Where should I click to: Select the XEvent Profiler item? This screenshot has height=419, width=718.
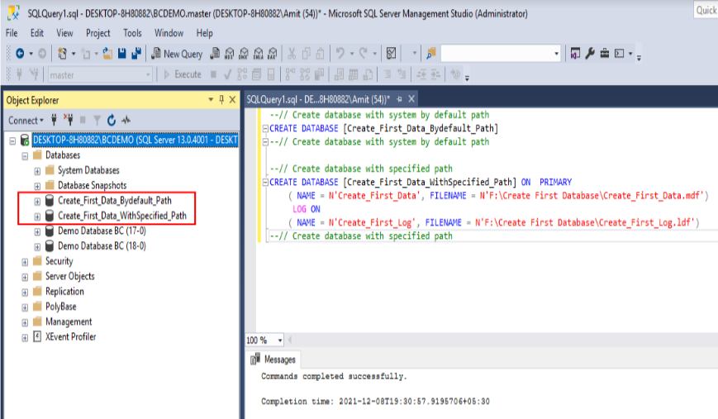[x=70, y=336]
